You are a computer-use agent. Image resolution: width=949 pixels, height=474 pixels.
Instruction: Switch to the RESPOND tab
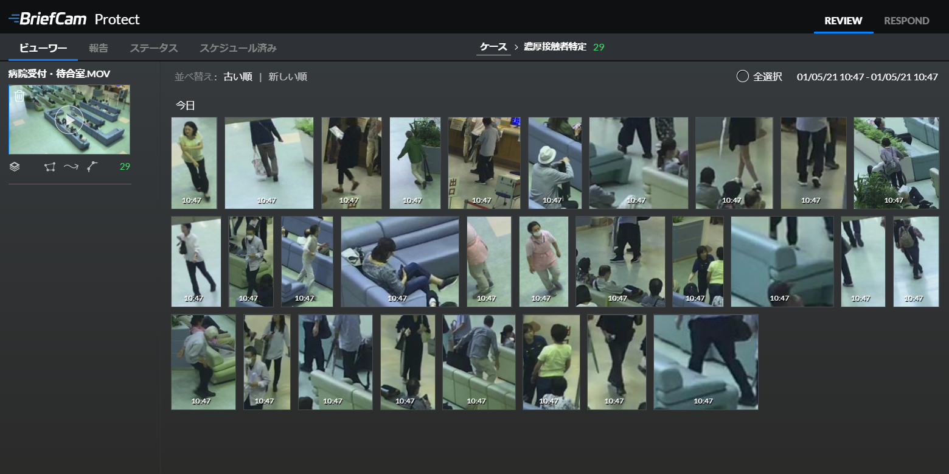(x=906, y=21)
